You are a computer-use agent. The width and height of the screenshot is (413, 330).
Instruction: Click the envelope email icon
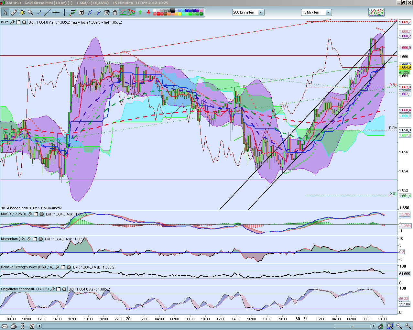pos(5,326)
